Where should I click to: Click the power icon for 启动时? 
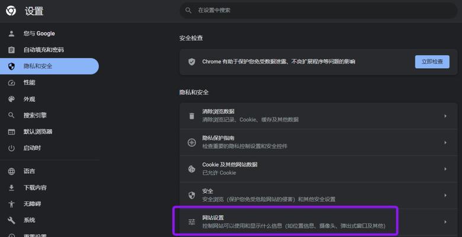[x=11, y=148]
